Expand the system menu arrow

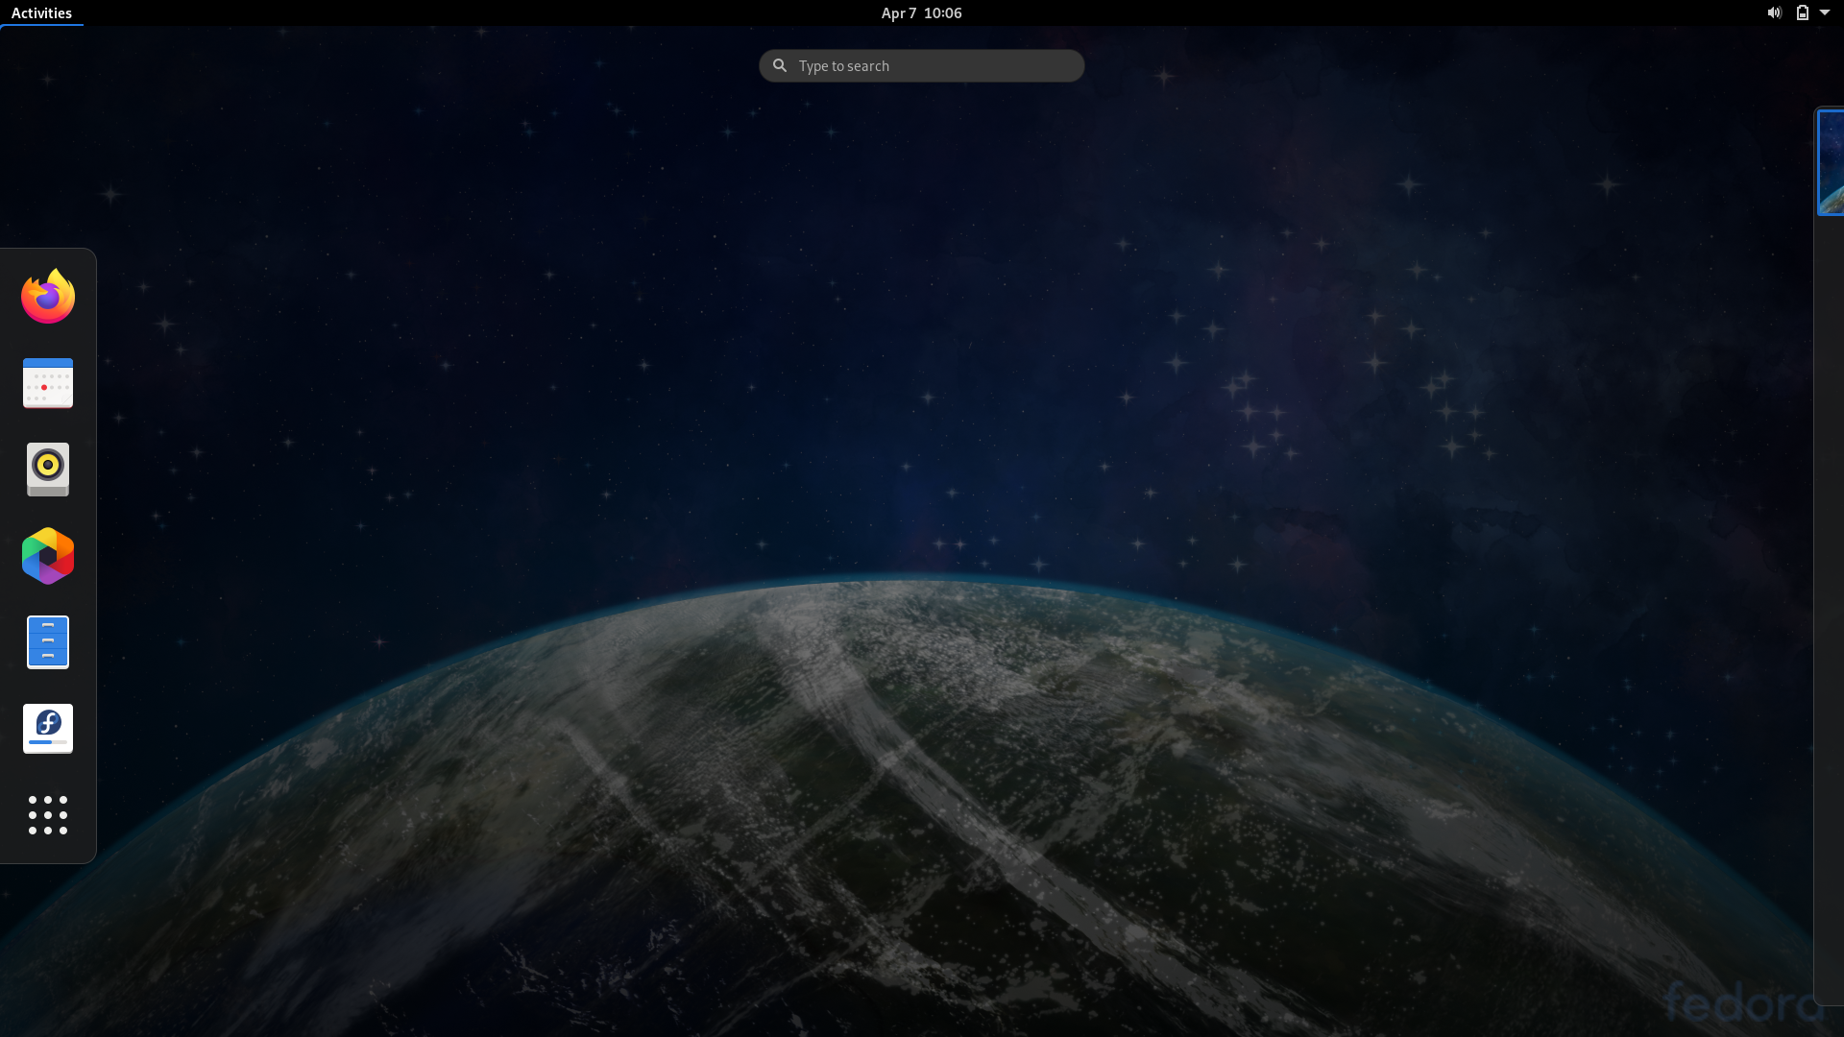(1825, 12)
